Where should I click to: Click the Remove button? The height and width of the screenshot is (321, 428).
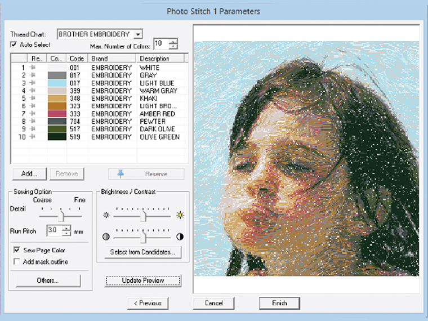pos(66,173)
